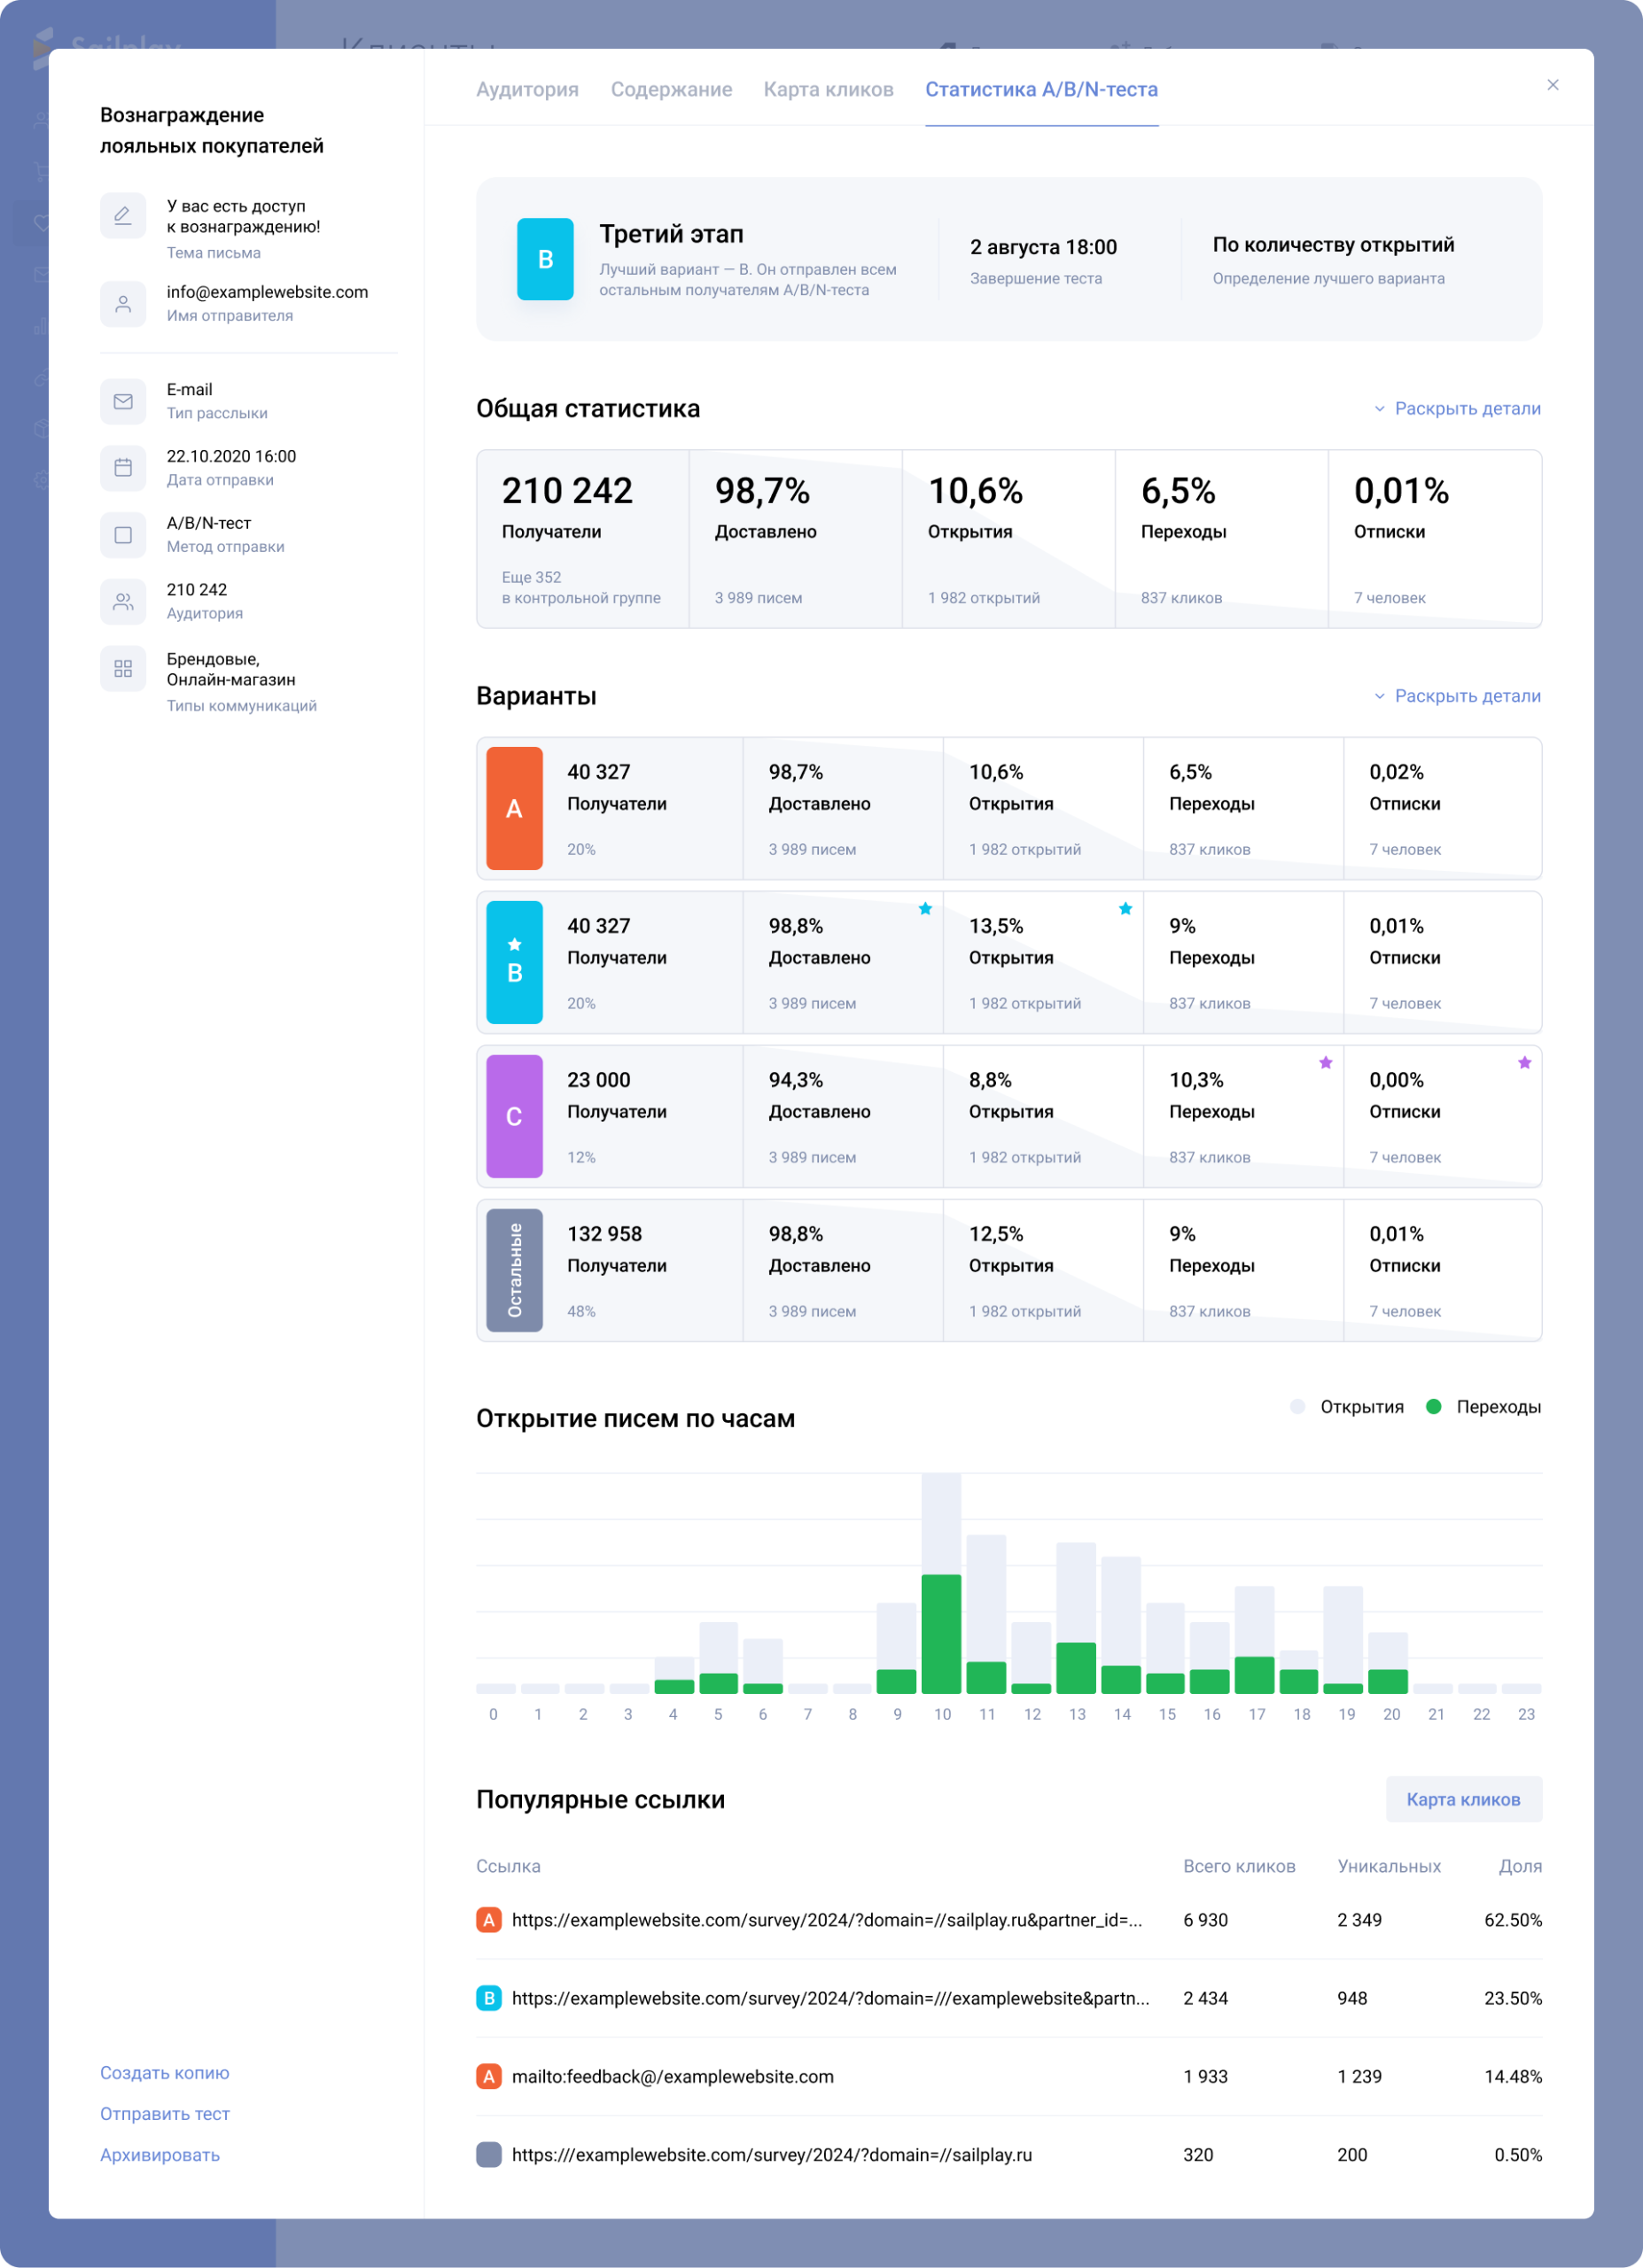This screenshot has height=2268, width=1643.
Task: Expand details for Общая статистика
Action: pos(1456,408)
